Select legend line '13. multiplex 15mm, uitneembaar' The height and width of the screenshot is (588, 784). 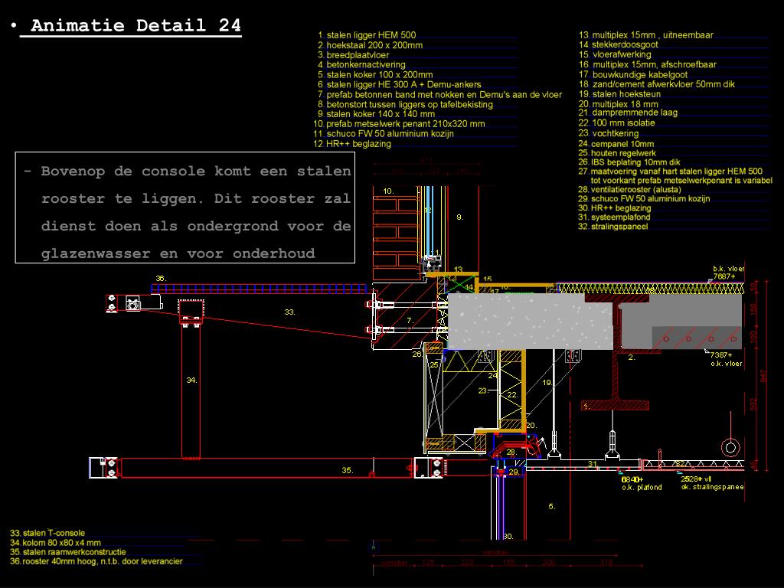coord(646,35)
